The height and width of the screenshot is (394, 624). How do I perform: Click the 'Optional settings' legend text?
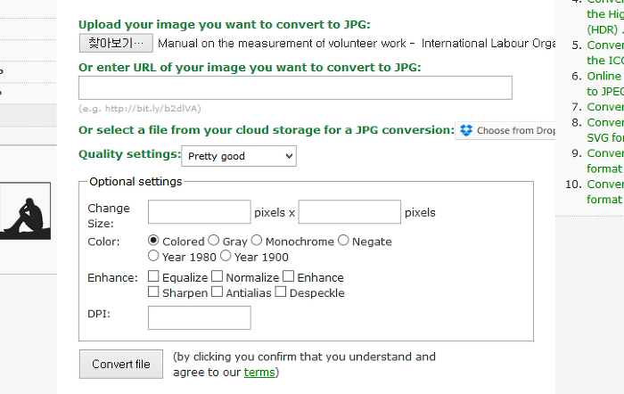click(x=135, y=182)
